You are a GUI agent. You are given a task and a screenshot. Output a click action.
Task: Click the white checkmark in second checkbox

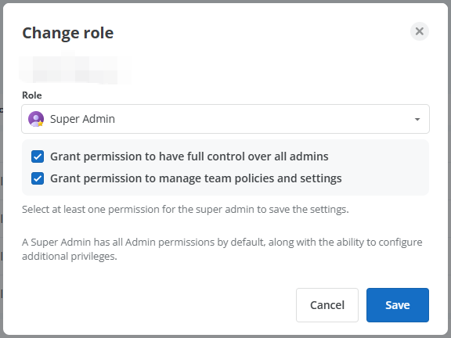38,178
